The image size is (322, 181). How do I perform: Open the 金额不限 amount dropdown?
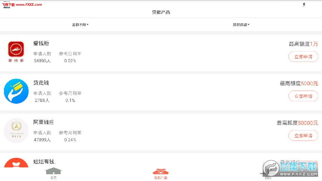tap(80, 25)
